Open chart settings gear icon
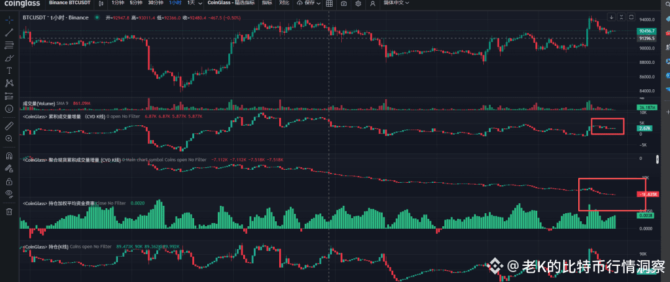Screen dimensions: 670x282 pos(358,3)
